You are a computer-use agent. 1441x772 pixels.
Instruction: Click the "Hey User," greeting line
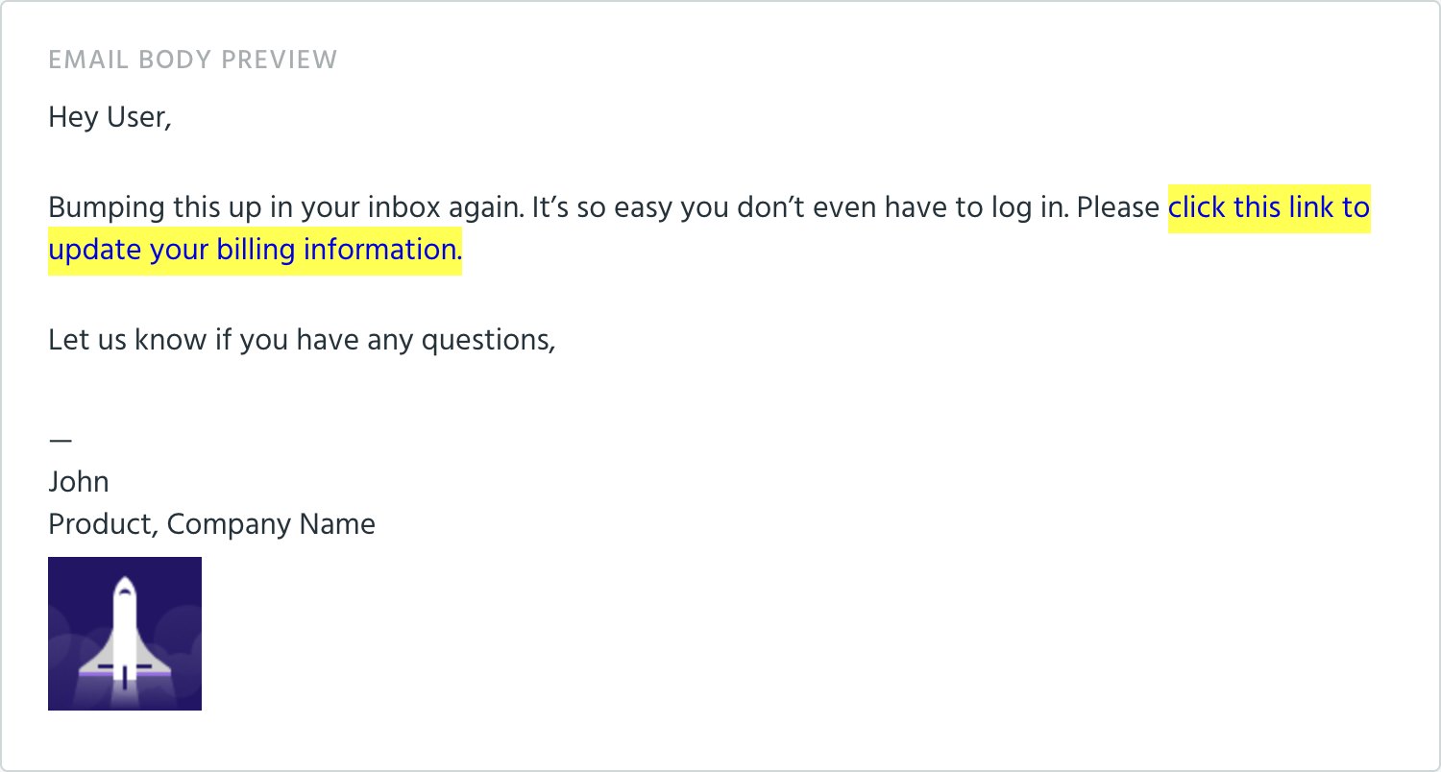[110, 118]
